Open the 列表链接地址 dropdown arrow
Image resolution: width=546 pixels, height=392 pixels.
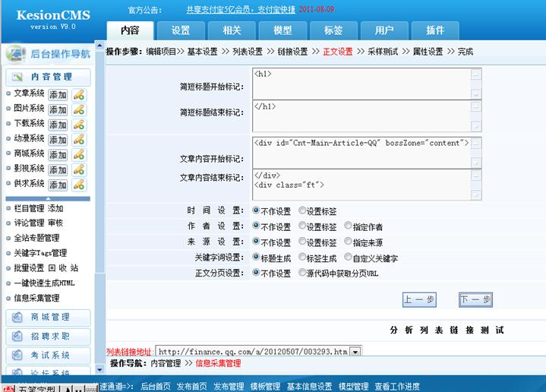(x=355, y=352)
